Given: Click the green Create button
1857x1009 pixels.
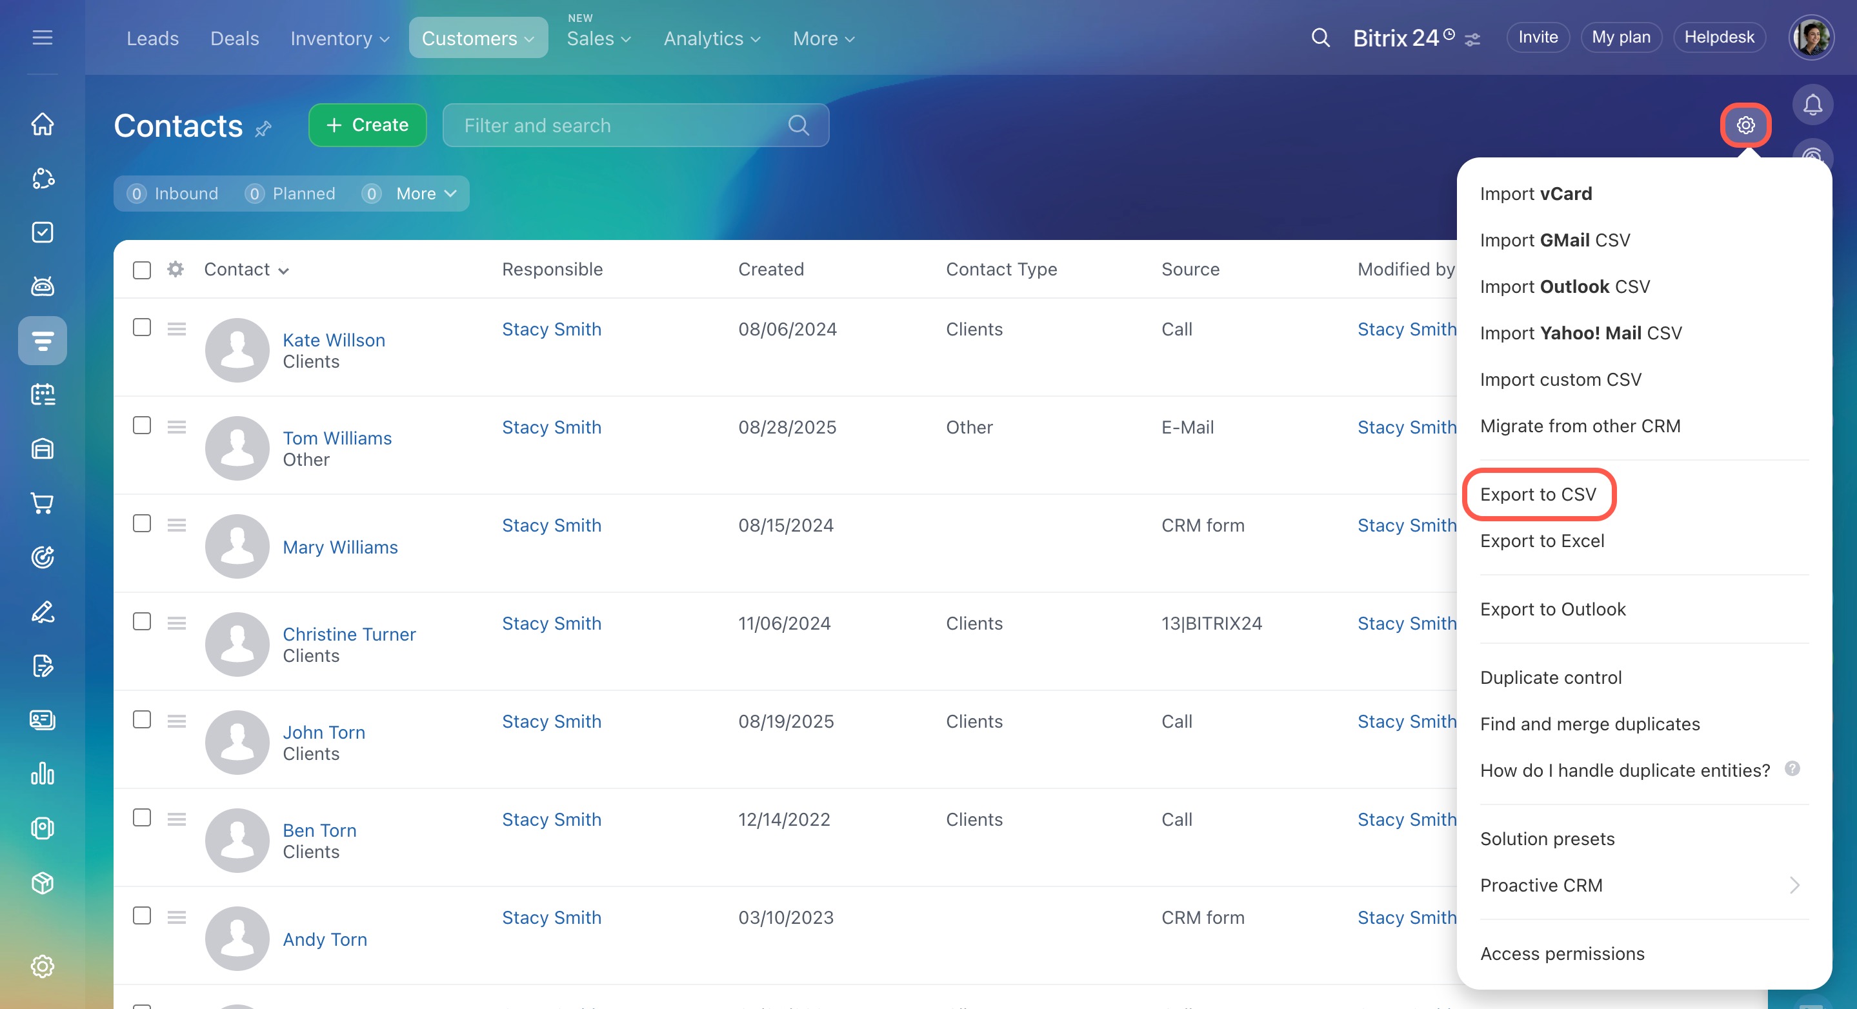Looking at the screenshot, I should pyautogui.click(x=367, y=125).
